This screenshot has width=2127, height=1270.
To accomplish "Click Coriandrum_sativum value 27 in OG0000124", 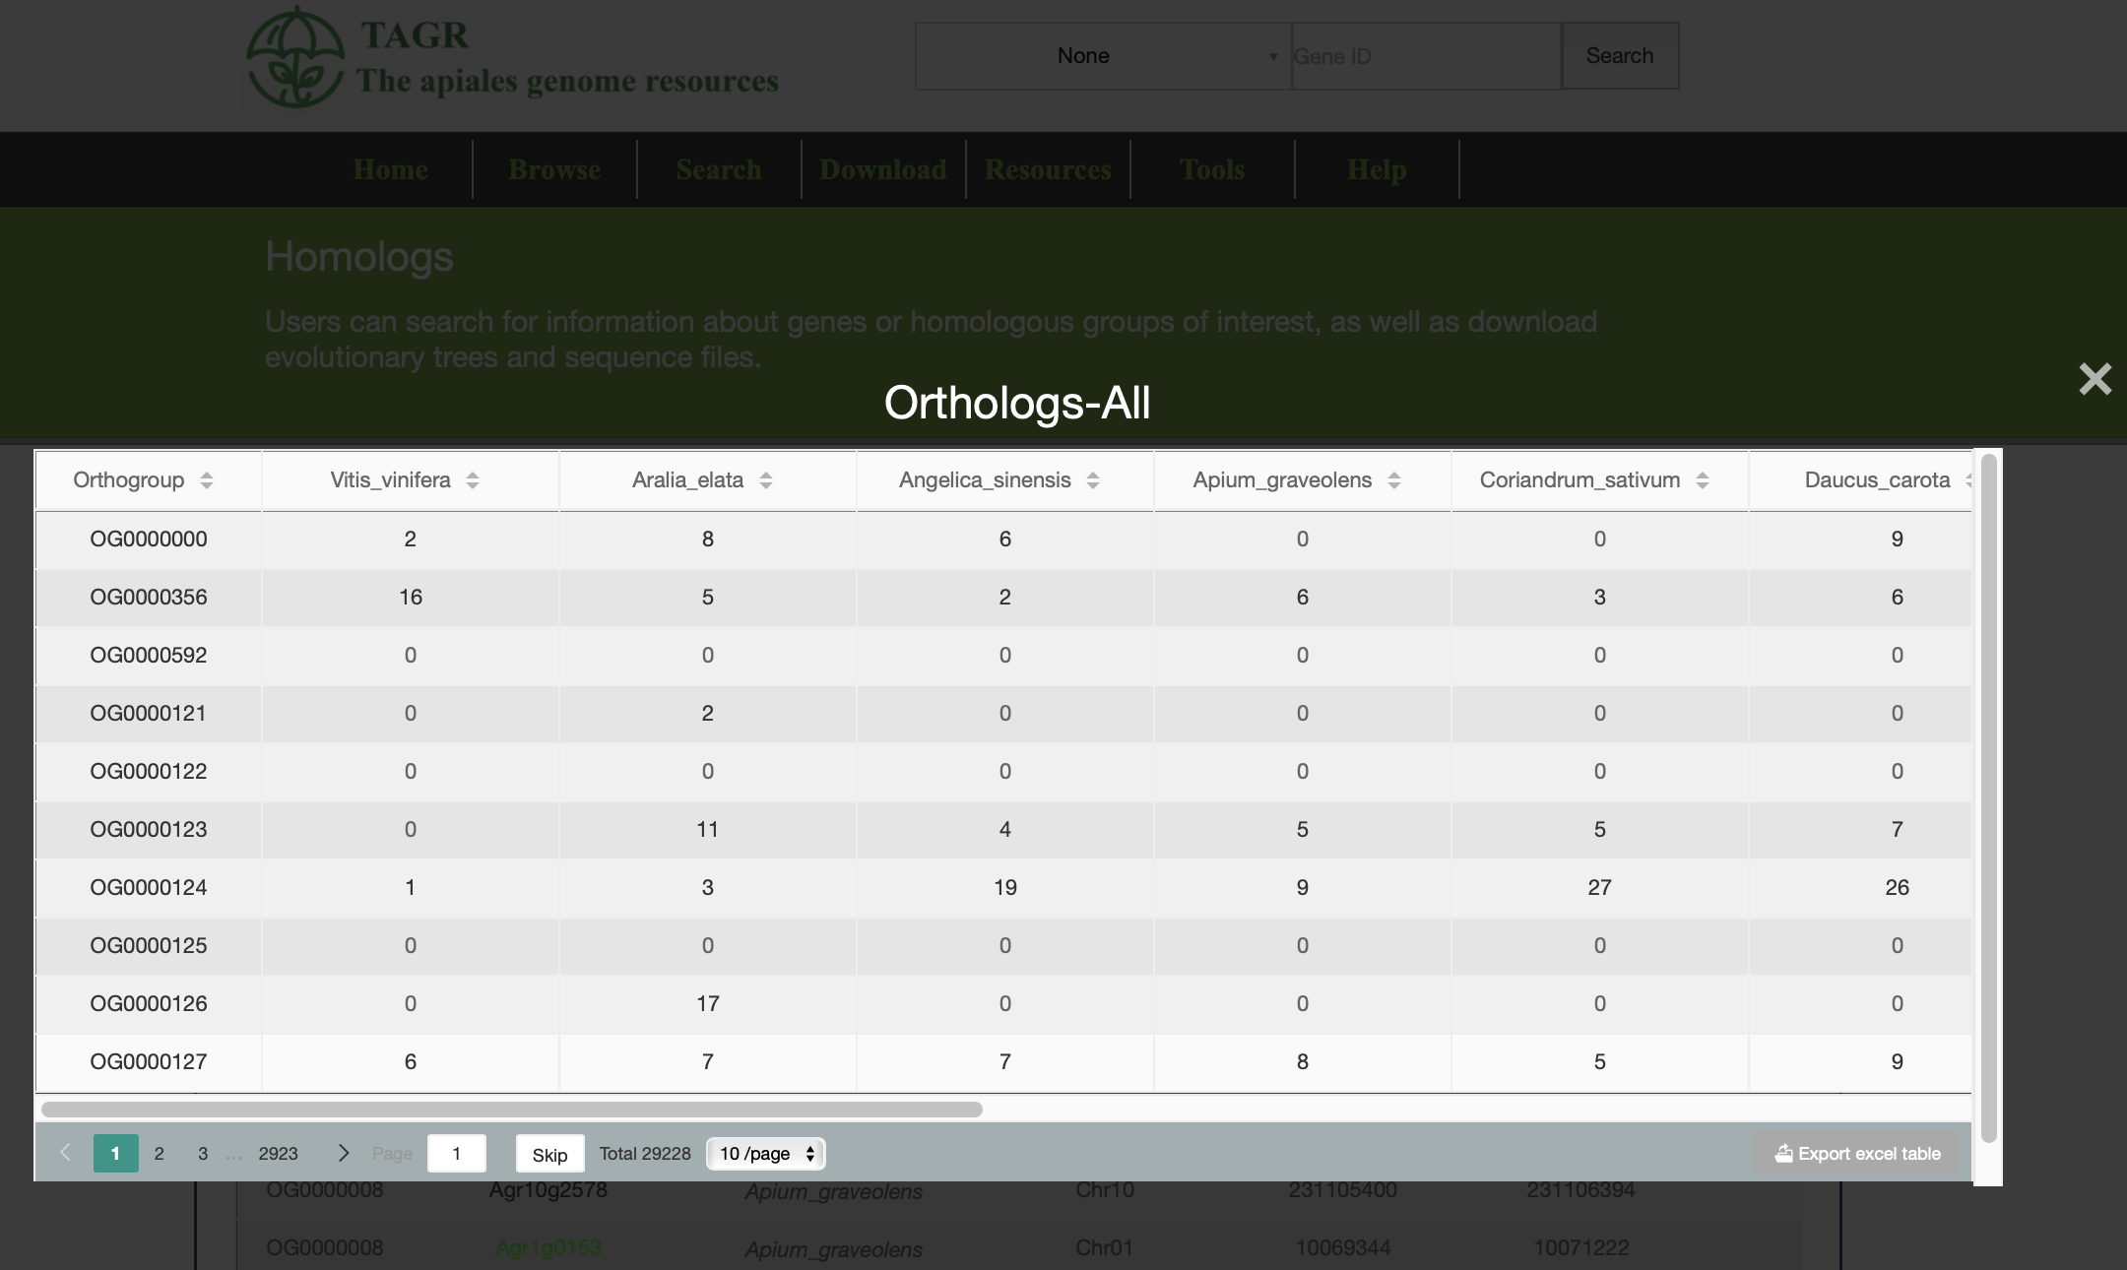I will [1600, 888].
